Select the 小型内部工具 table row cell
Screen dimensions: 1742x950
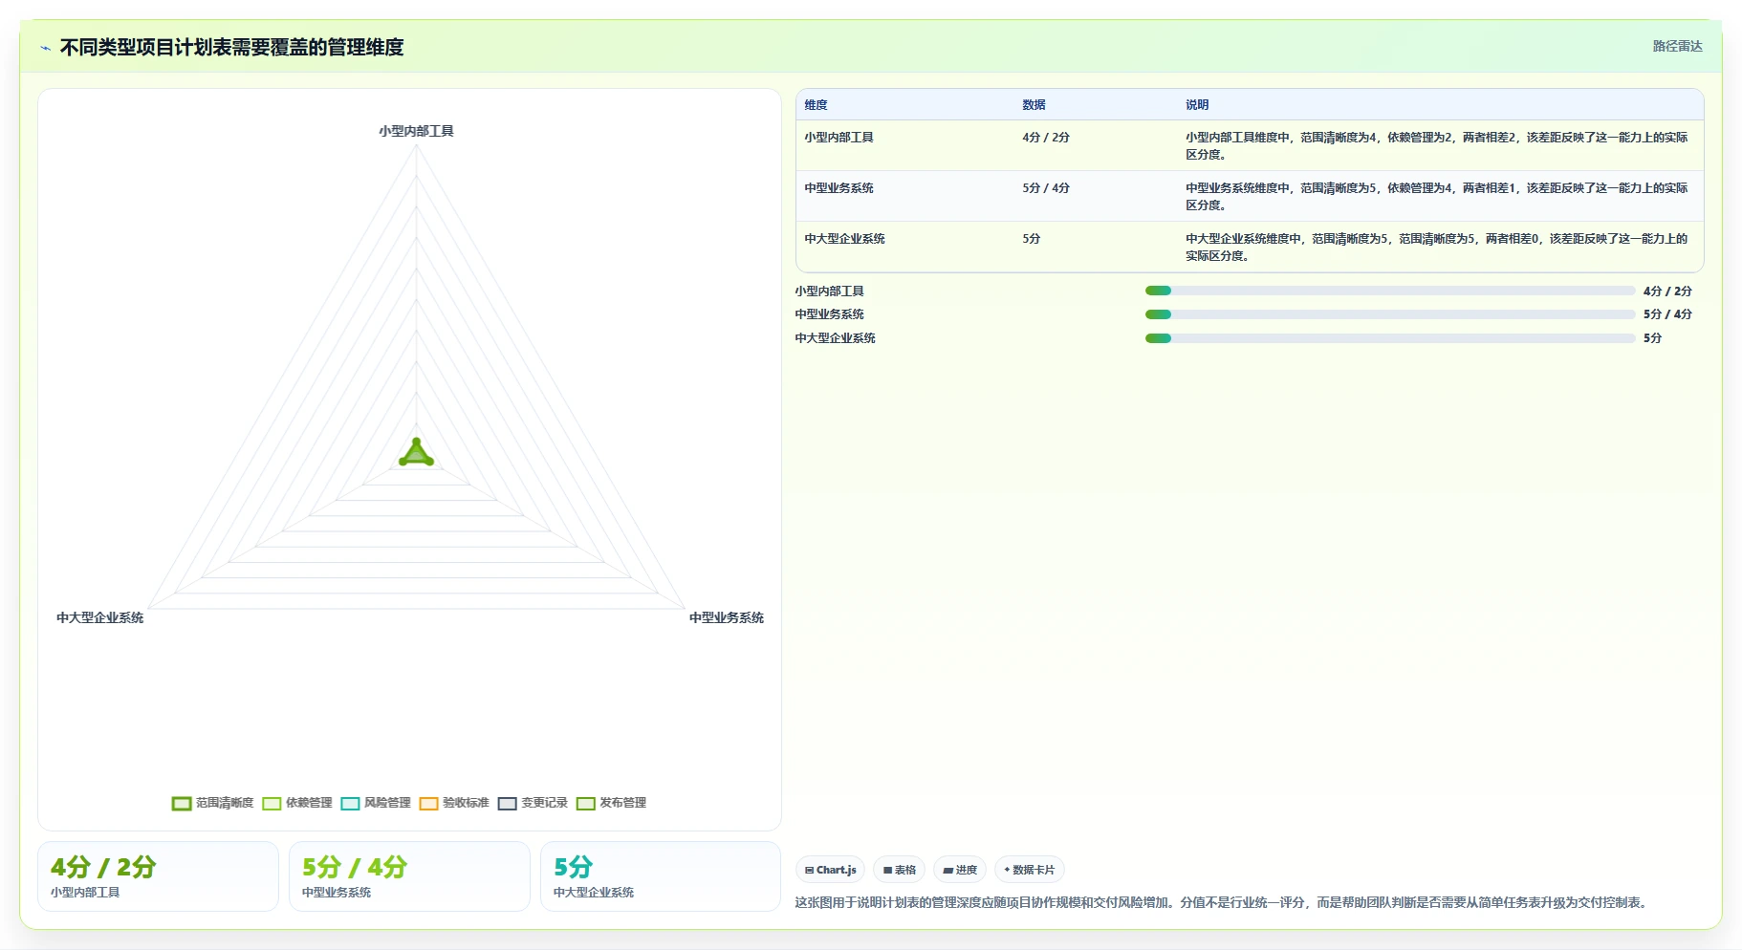tap(838, 138)
